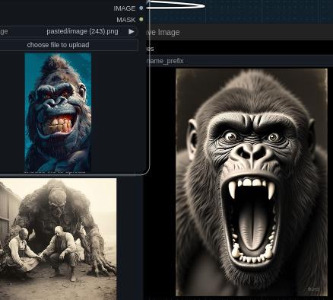Select the sepia giant creature photo
This screenshot has width=333, height=300.
(x=58, y=239)
